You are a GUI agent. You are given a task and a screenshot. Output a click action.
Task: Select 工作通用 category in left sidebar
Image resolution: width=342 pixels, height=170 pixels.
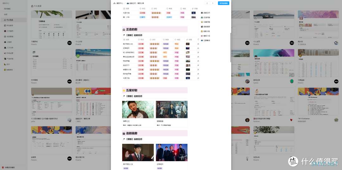pos(13,31)
